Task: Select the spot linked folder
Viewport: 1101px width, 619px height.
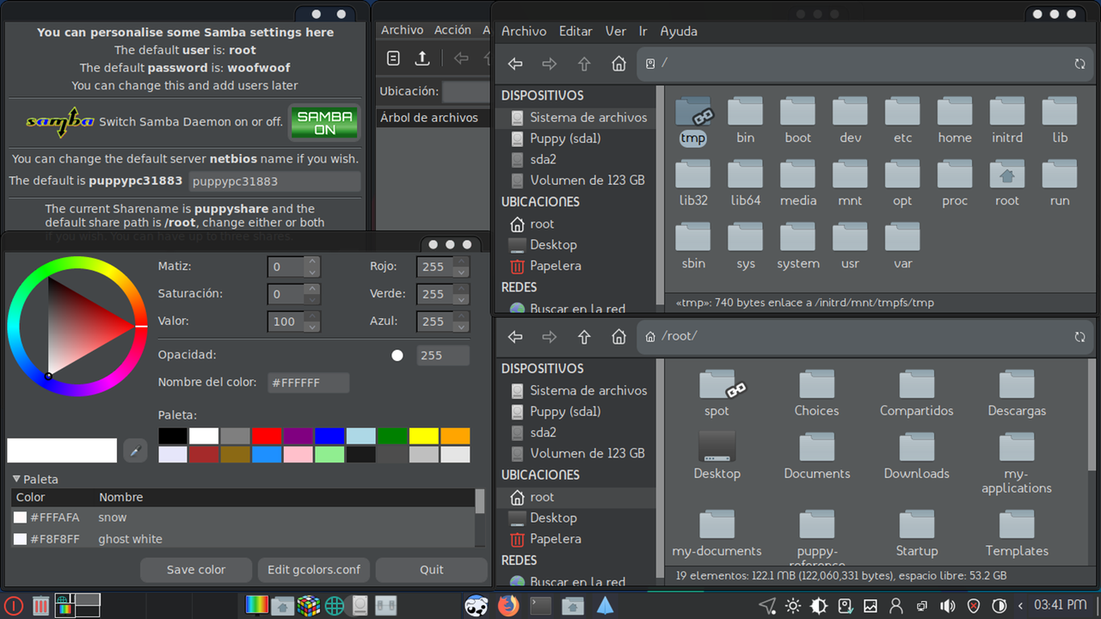Action: pyautogui.click(x=717, y=394)
